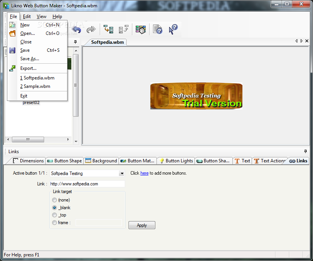Open the Help menu

click(57, 17)
